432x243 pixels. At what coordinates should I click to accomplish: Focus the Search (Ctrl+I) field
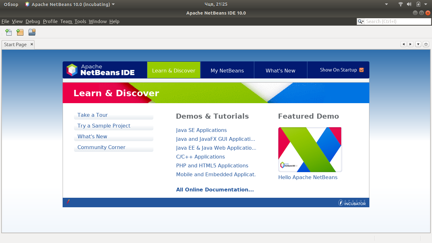[398, 22]
